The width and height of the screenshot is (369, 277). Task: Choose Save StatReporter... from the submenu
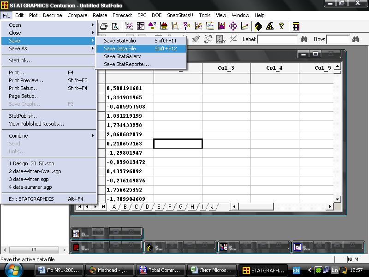click(x=141, y=64)
